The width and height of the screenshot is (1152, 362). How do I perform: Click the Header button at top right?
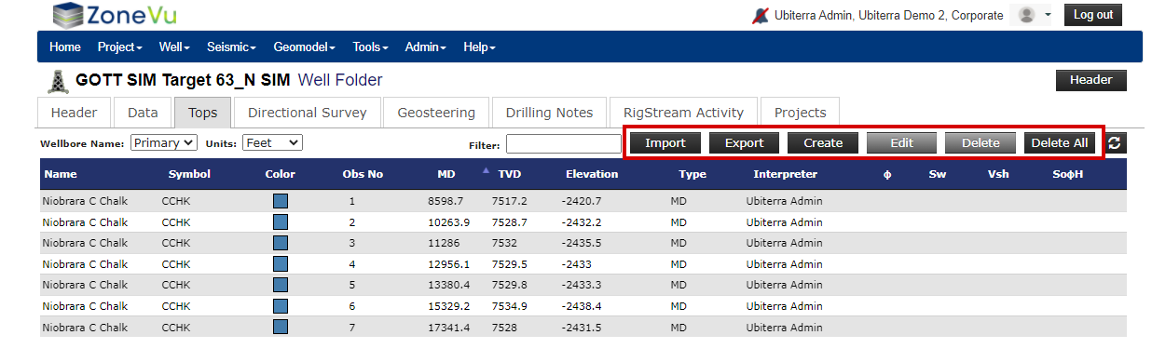coord(1090,80)
